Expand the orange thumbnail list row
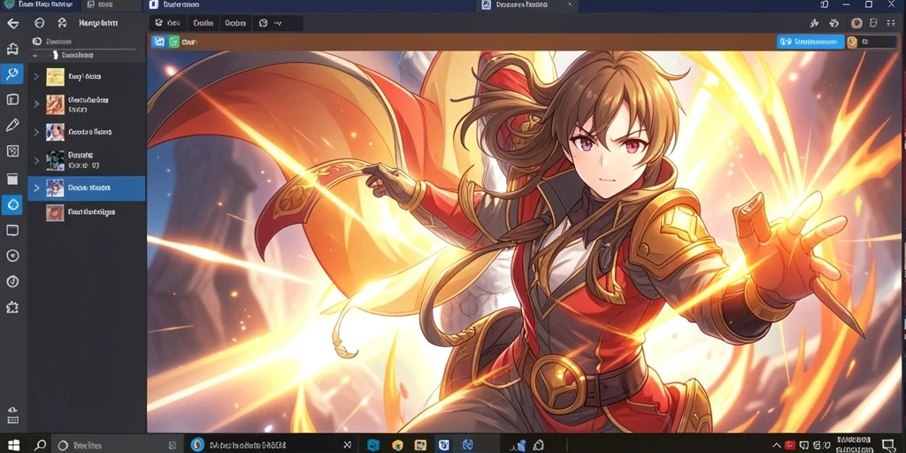 tap(36, 104)
